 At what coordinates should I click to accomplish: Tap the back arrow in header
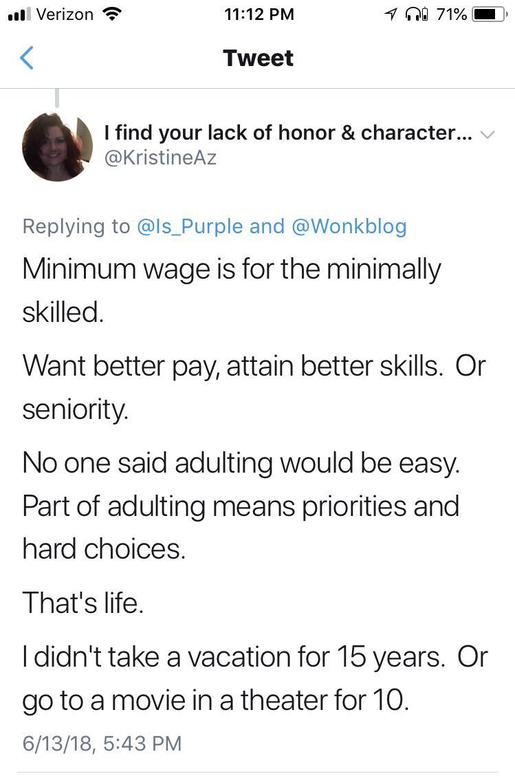tap(27, 58)
